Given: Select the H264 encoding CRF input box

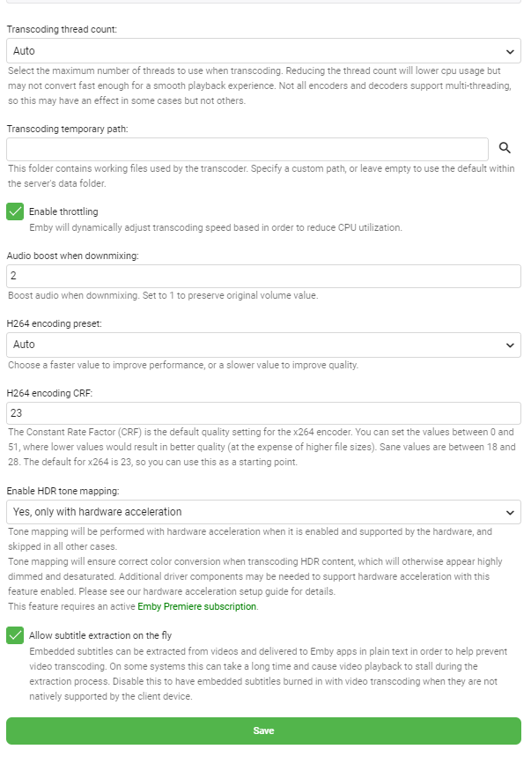Looking at the screenshot, I should coord(263,413).
